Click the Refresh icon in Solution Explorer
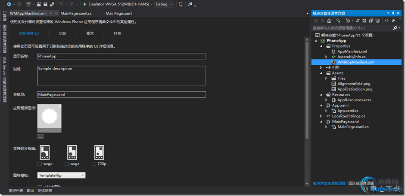Viewport: 405px width, 196px height. coord(364,21)
